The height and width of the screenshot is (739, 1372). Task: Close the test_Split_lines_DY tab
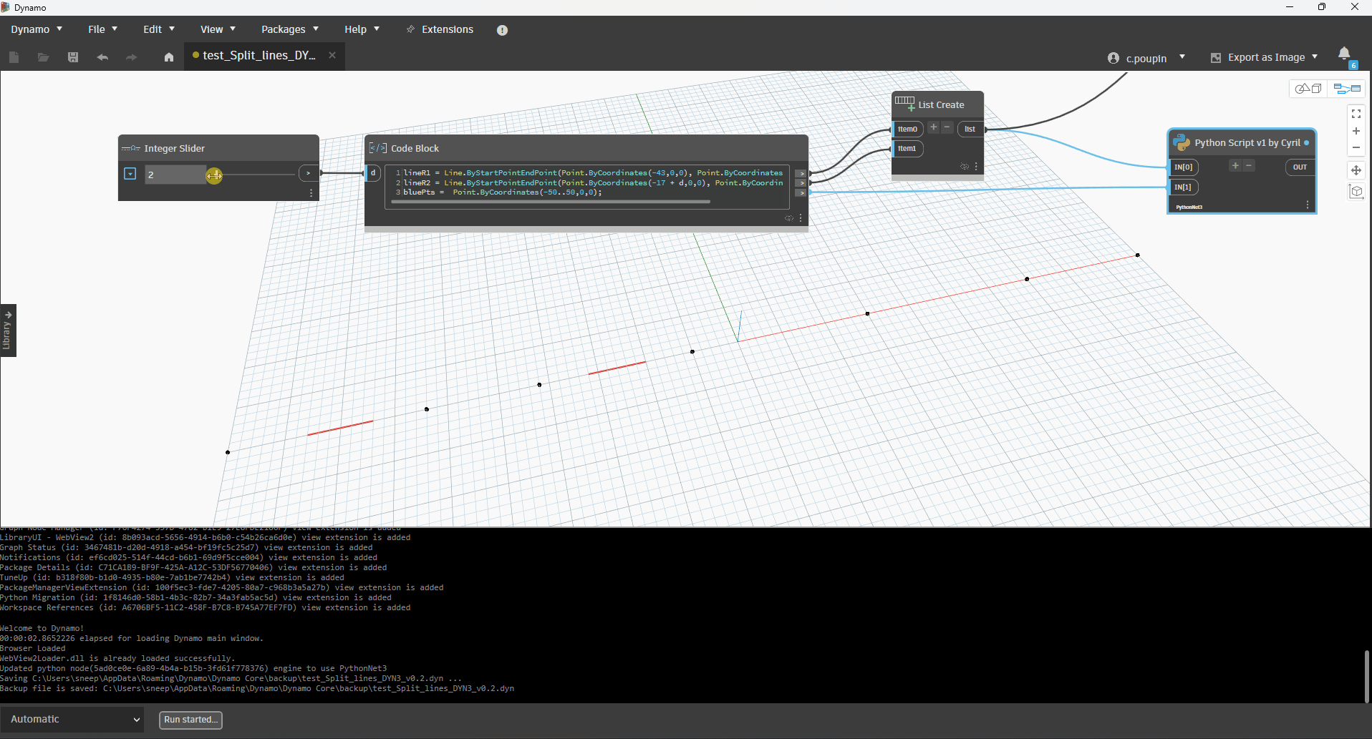click(332, 55)
